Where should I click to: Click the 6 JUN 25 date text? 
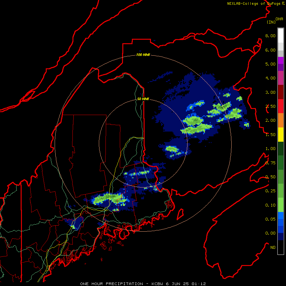177,284
